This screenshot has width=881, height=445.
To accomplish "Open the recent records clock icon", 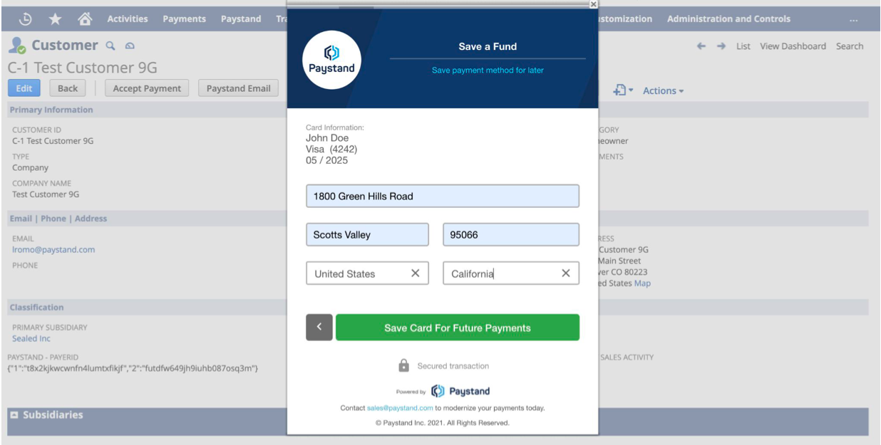I will [x=25, y=19].
